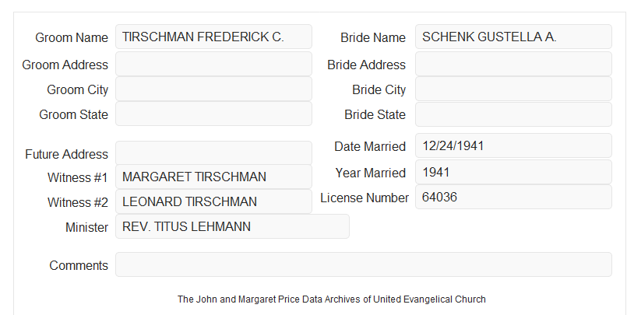Click the Bride Name field
This screenshot has width=627, height=315.
pyautogui.click(x=513, y=37)
